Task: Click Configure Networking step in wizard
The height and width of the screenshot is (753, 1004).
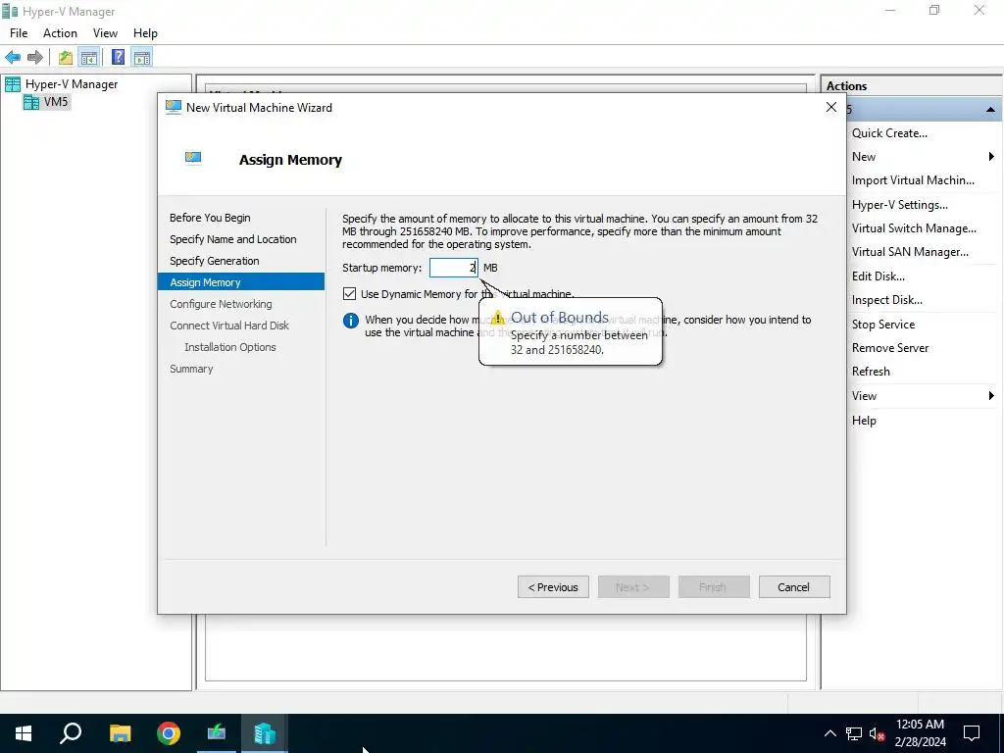Action: pos(221,304)
